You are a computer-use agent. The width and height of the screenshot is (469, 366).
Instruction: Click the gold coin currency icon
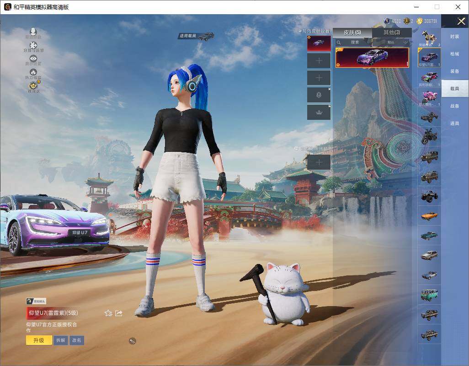coord(419,21)
